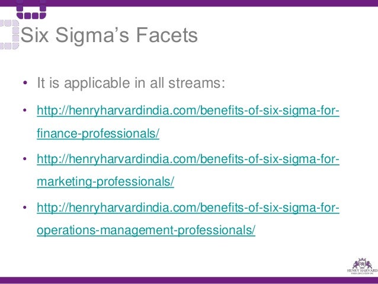Open the marketing six-sigma link, first line
The width and height of the screenshot is (378, 284).
click(188, 159)
